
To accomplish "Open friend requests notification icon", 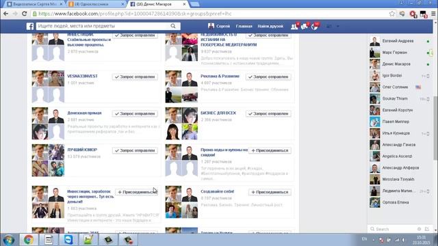I will pos(294,26).
